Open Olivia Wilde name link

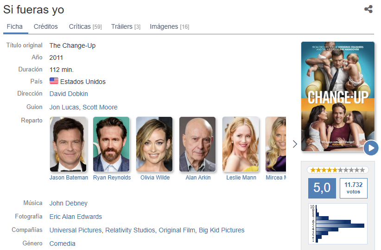155,178
